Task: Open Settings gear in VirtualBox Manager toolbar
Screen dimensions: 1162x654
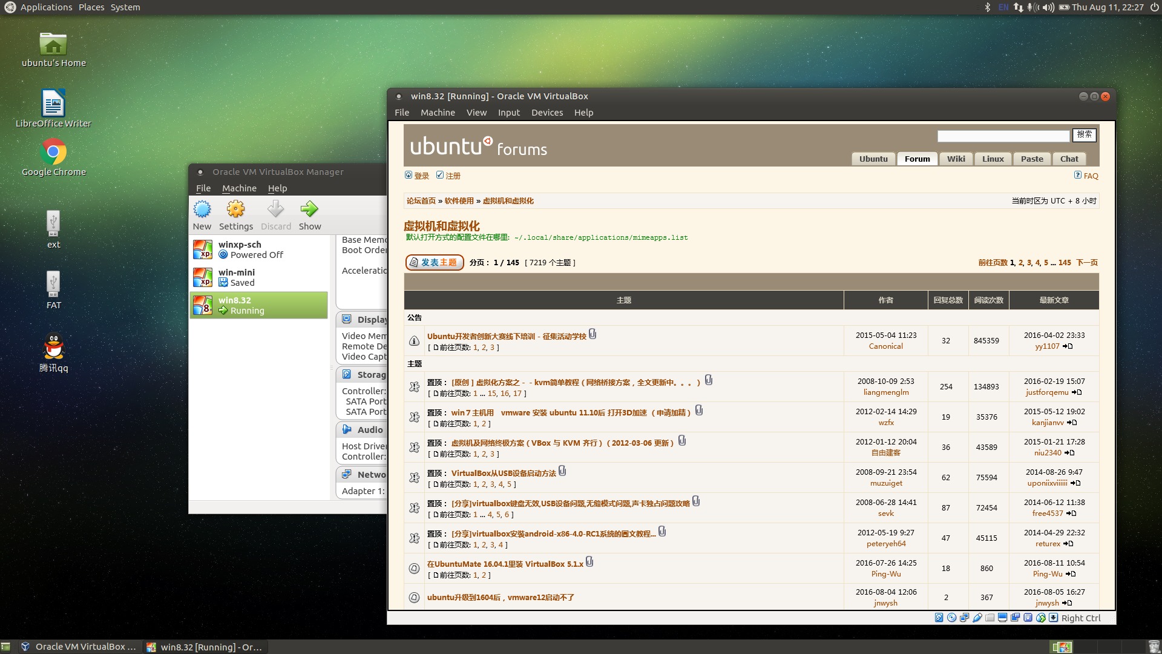Action: pyautogui.click(x=235, y=210)
